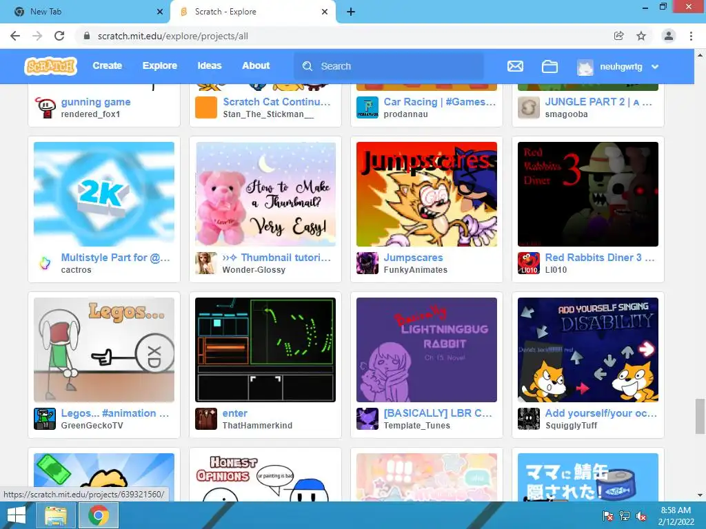Screen dimensions: 706x529
Task: Open the My Stuff folder icon
Action: pyautogui.click(x=549, y=67)
